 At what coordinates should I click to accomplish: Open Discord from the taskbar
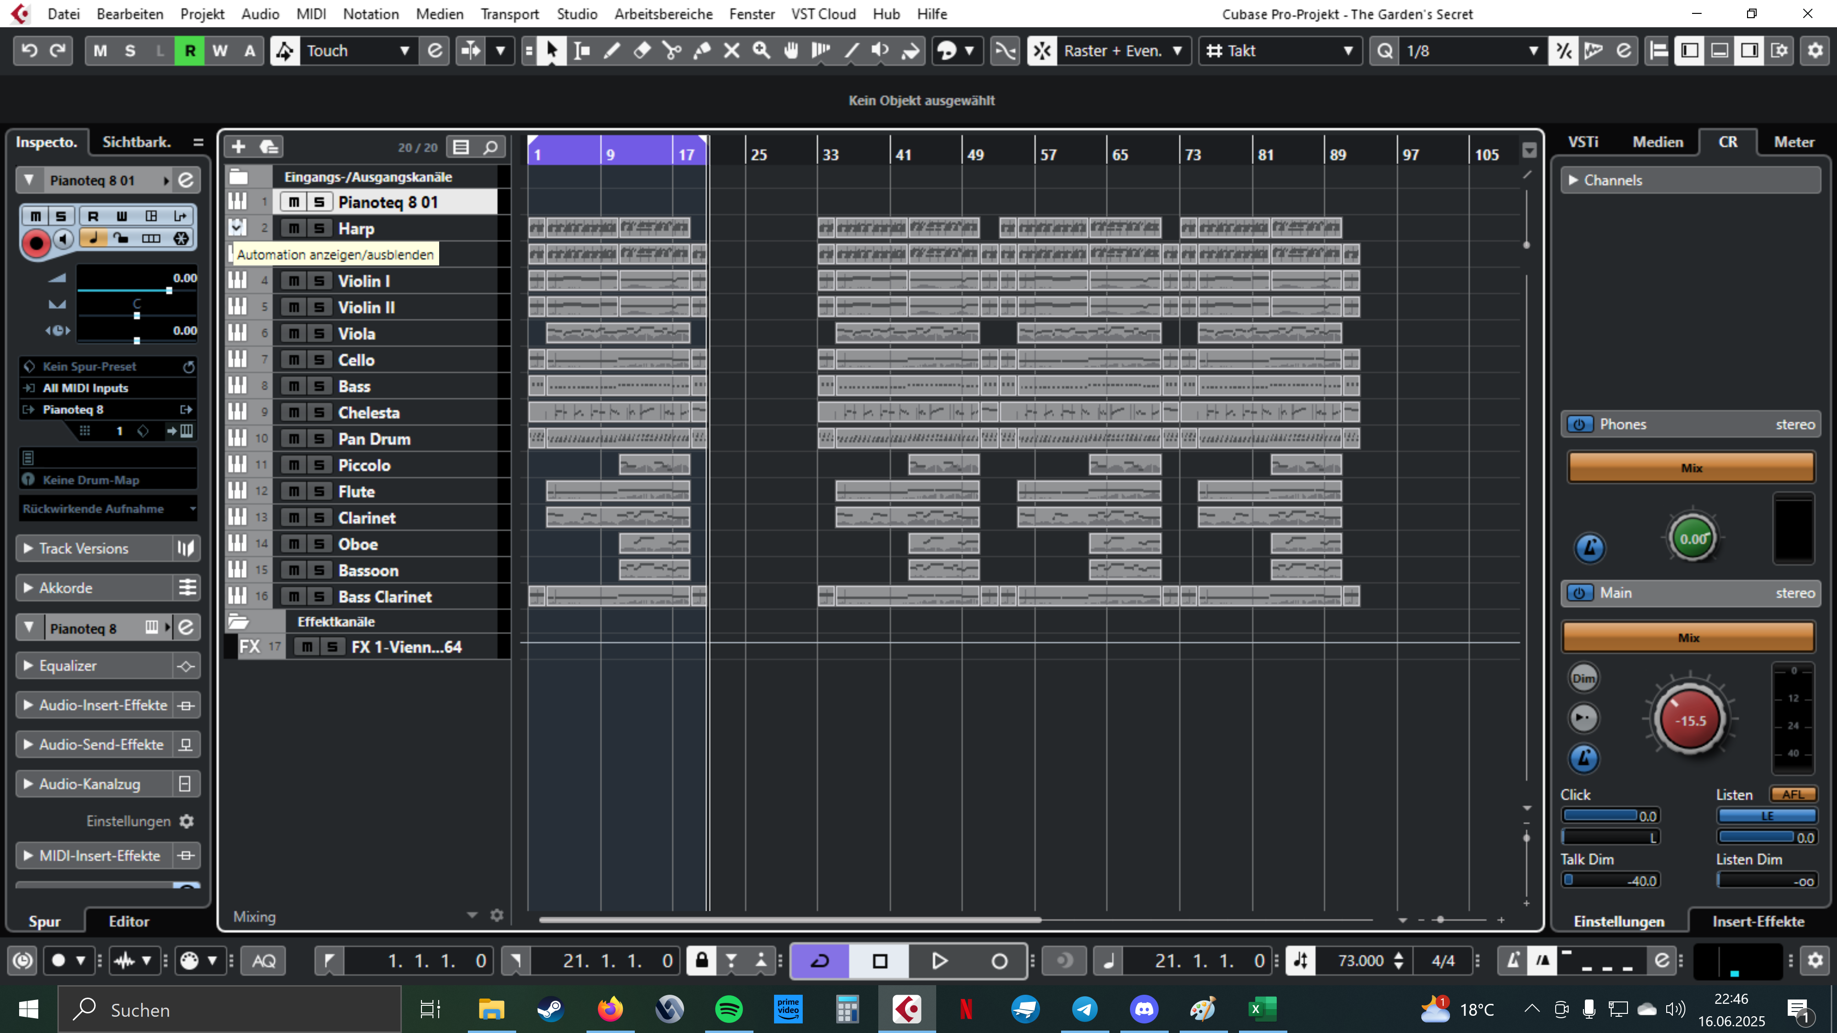(1144, 1010)
